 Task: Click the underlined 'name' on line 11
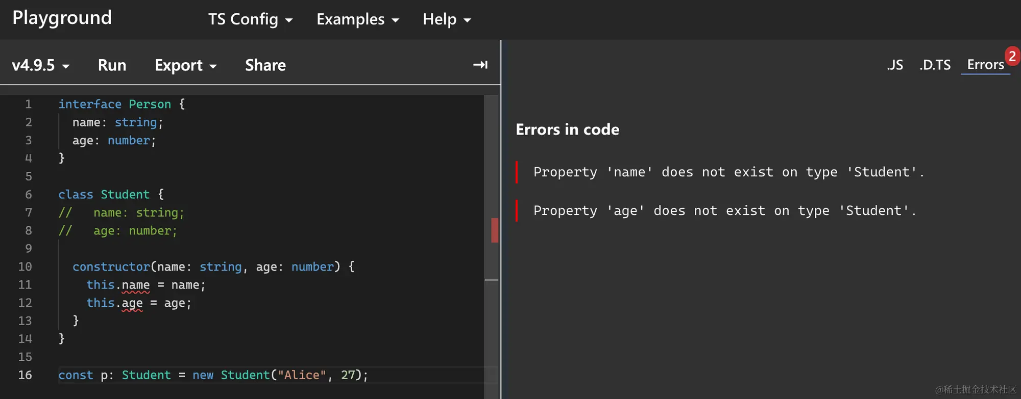click(x=136, y=285)
